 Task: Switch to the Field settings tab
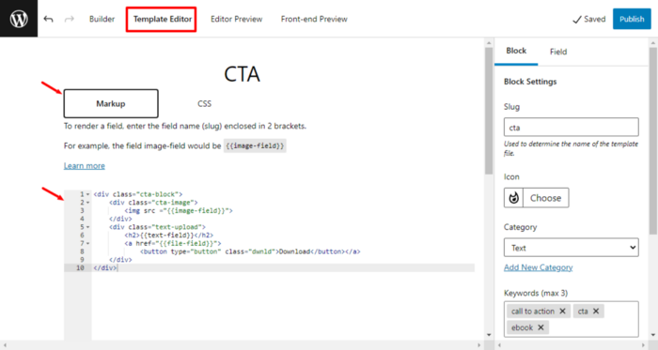[558, 52]
